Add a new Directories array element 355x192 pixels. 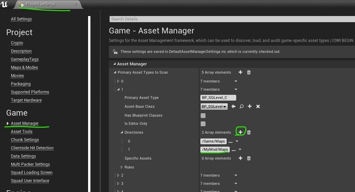[x=240, y=132]
